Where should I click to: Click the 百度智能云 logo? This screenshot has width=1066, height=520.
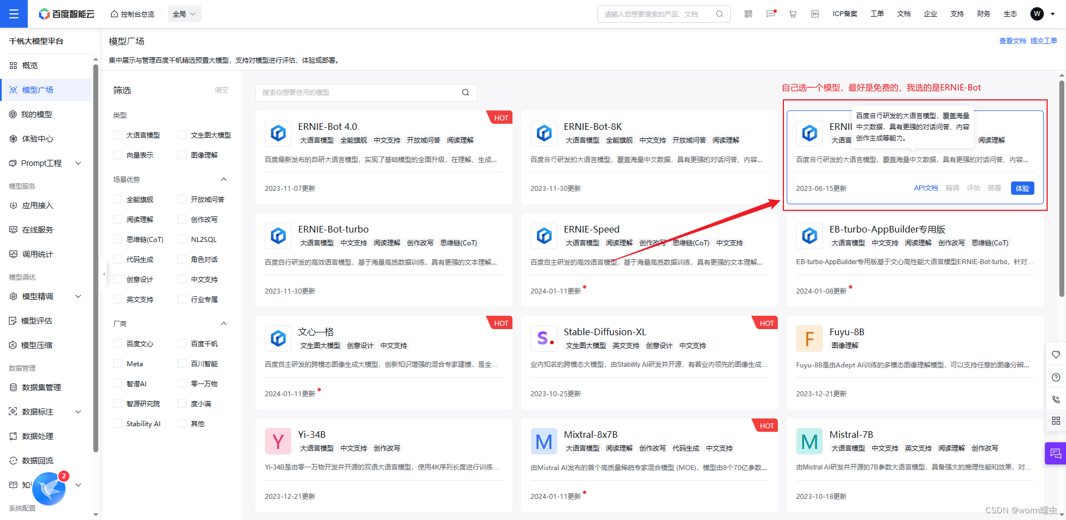pos(67,14)
